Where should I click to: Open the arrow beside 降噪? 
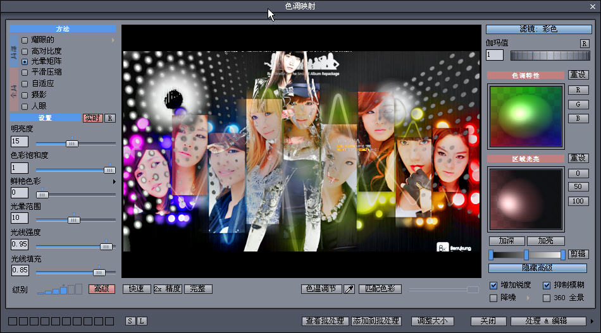click(x=528, y=298)
